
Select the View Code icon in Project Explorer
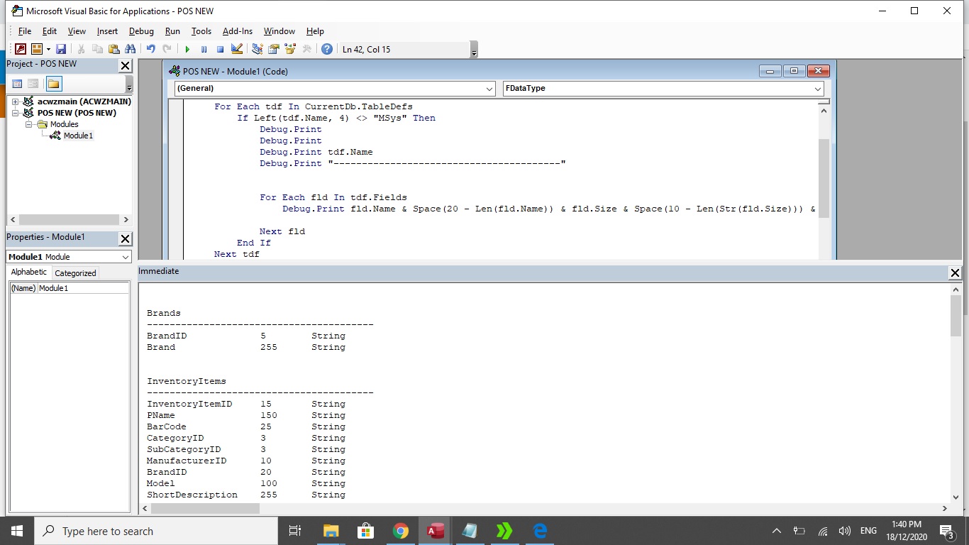pyautogui.click(x=17, y=83)
